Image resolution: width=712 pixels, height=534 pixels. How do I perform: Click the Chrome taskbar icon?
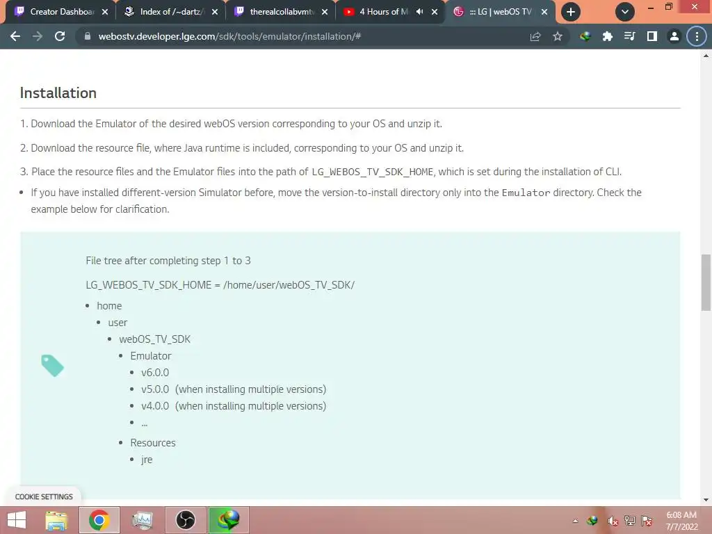99,520
